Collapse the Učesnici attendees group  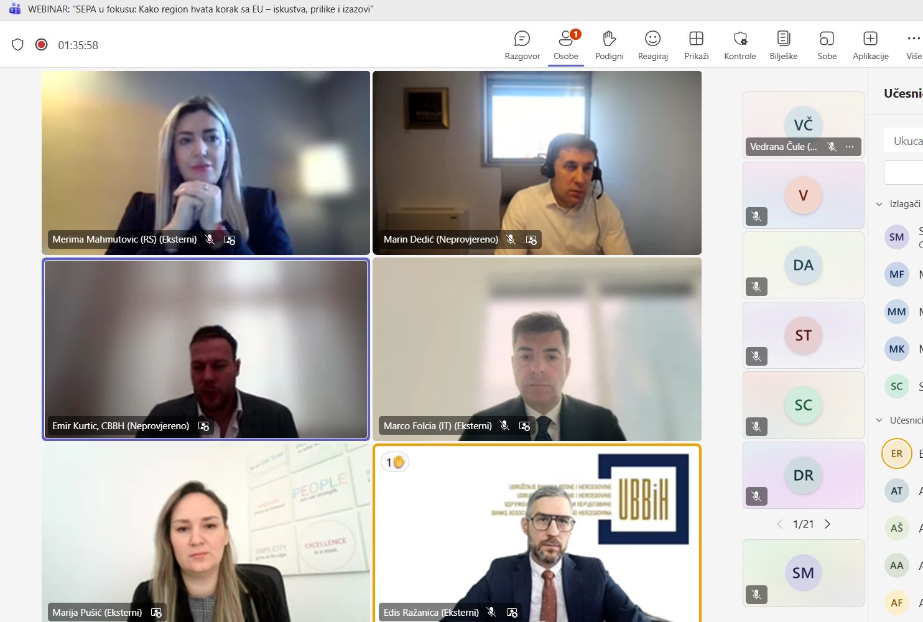point(879,420)
